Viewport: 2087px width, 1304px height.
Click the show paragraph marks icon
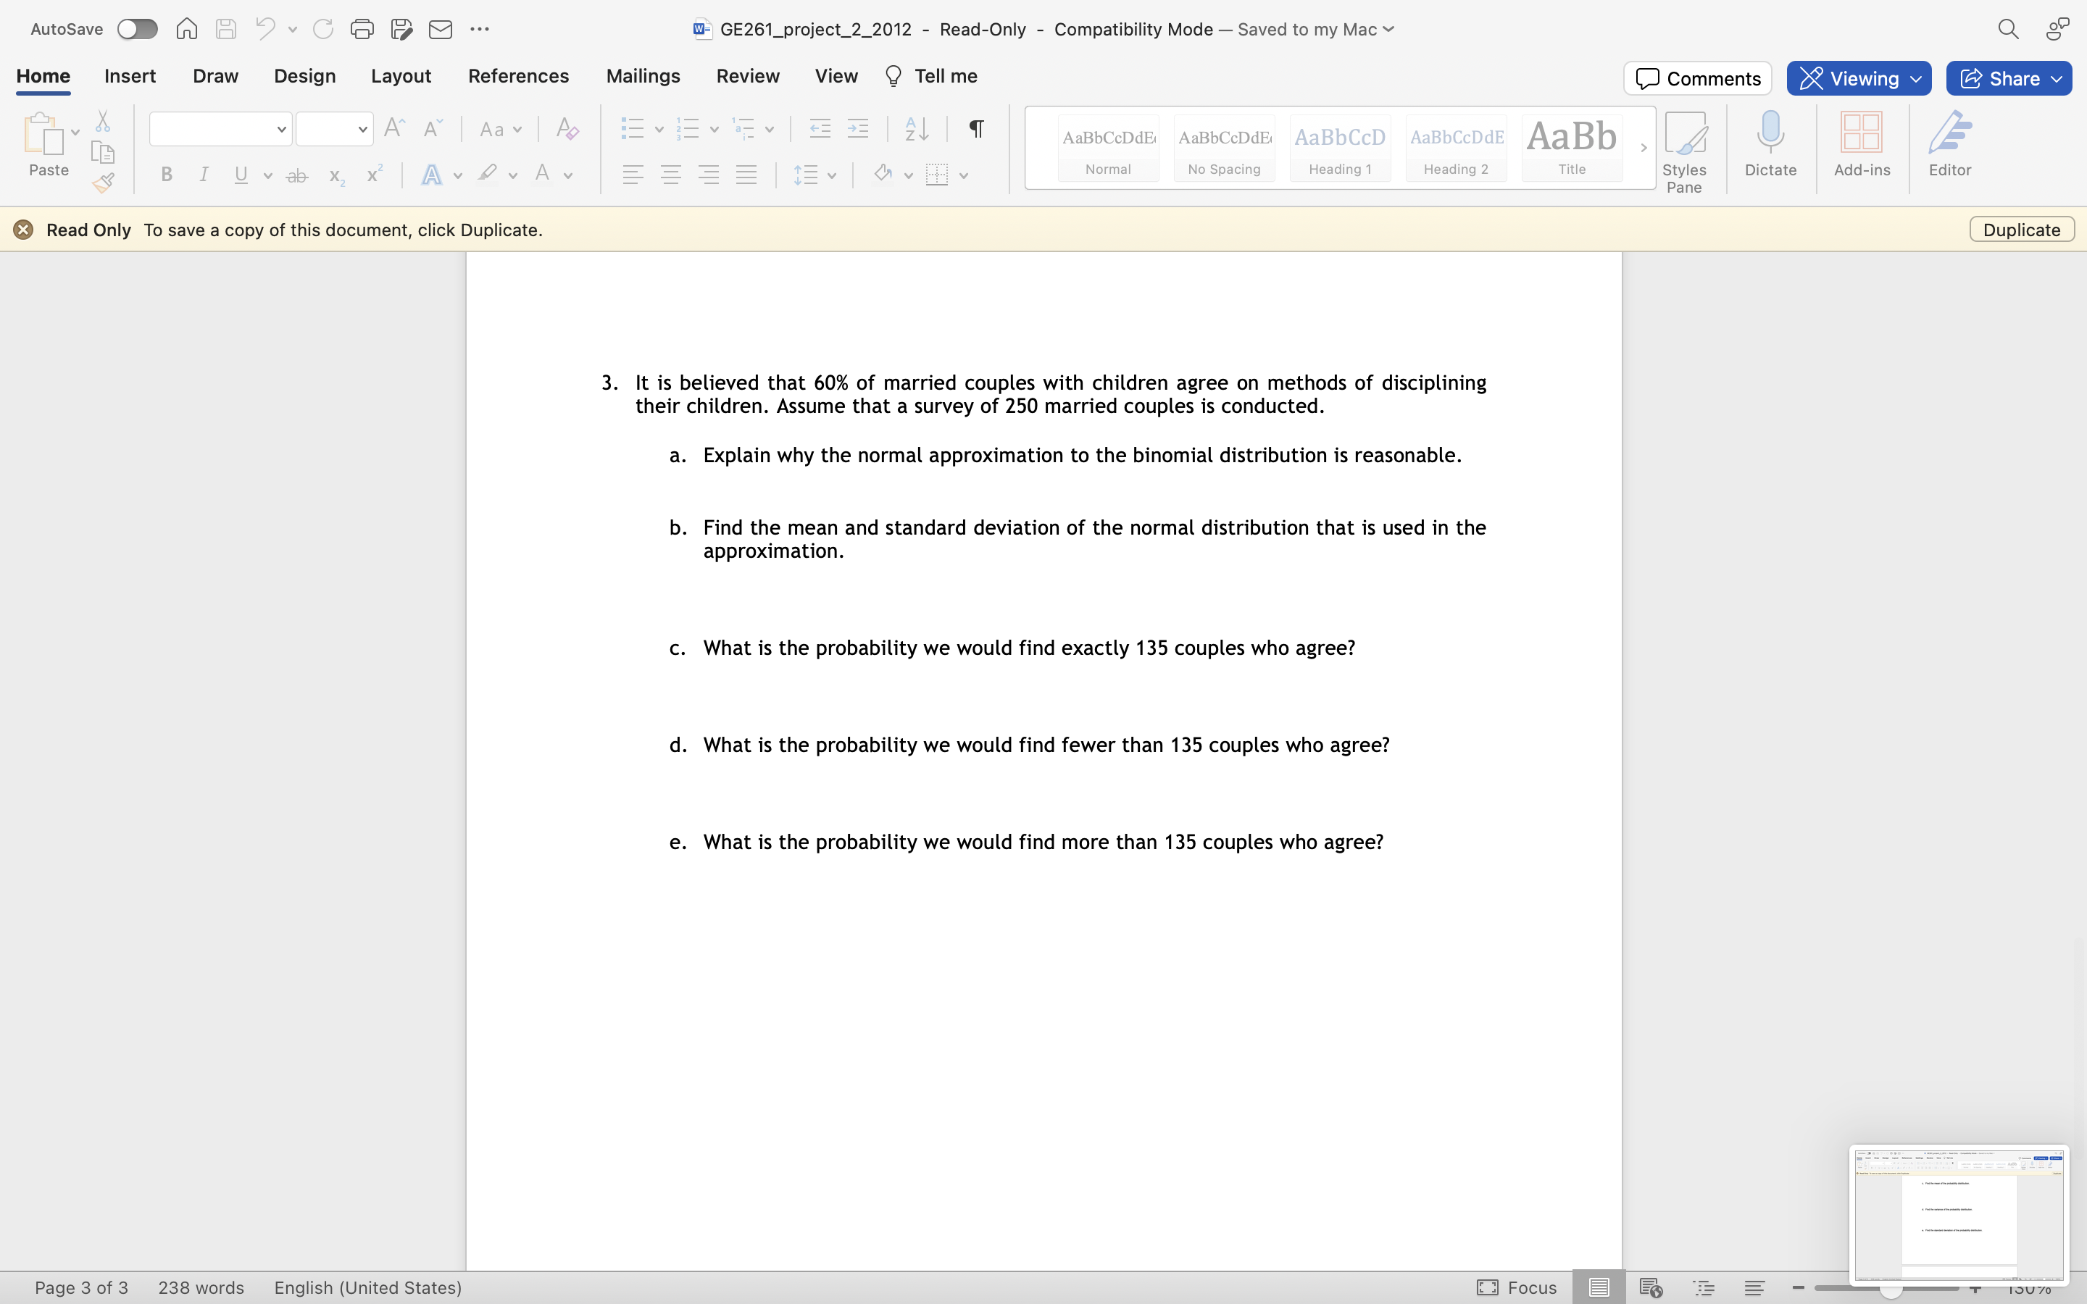976,130
